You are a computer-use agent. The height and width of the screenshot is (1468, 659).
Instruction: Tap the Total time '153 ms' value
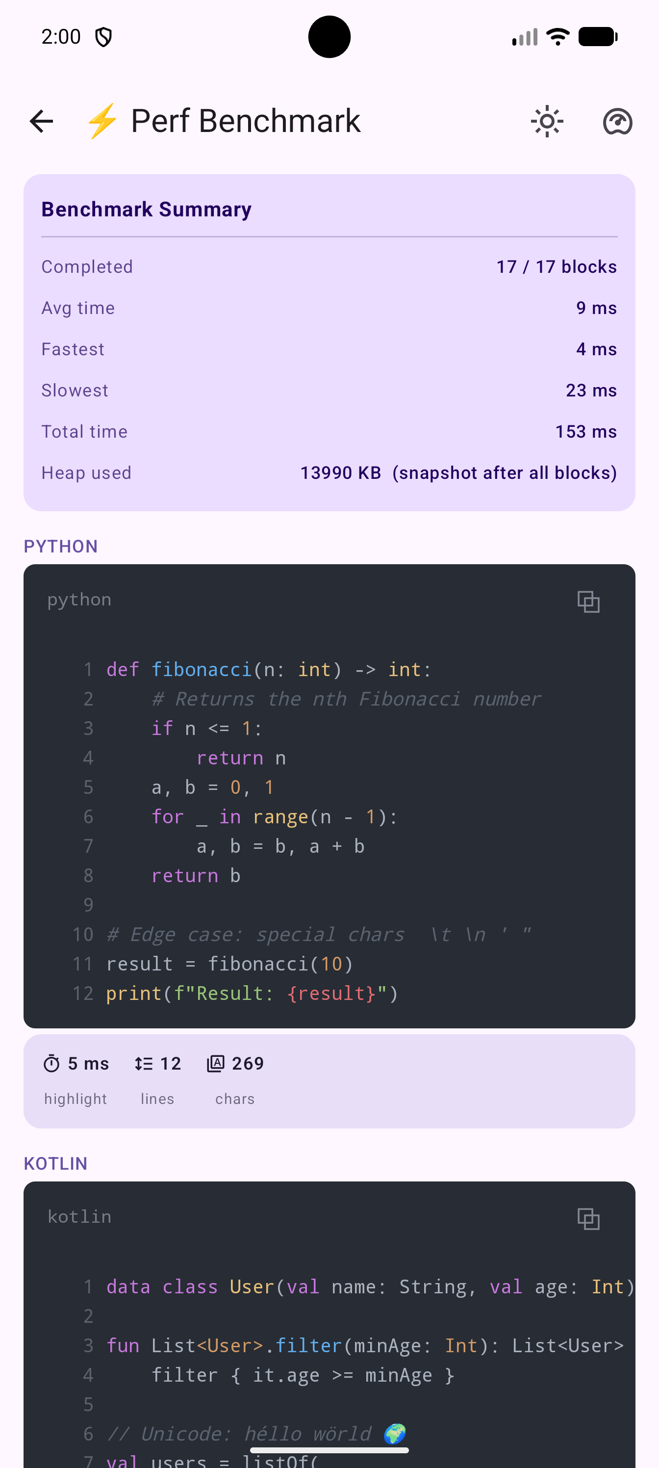click(x=586, y=431)
